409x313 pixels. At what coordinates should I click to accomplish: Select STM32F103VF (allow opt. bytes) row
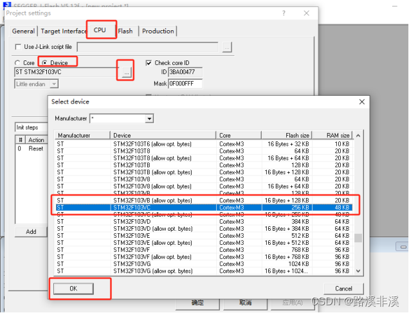coord(204,256)
